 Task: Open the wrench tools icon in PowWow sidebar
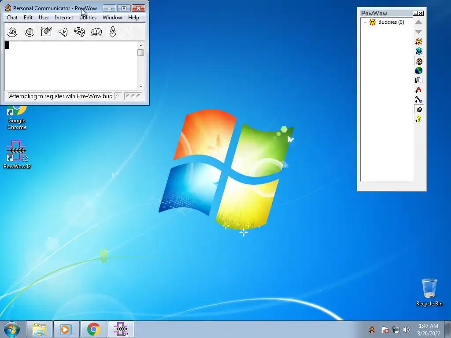click(x=419, y=100)
